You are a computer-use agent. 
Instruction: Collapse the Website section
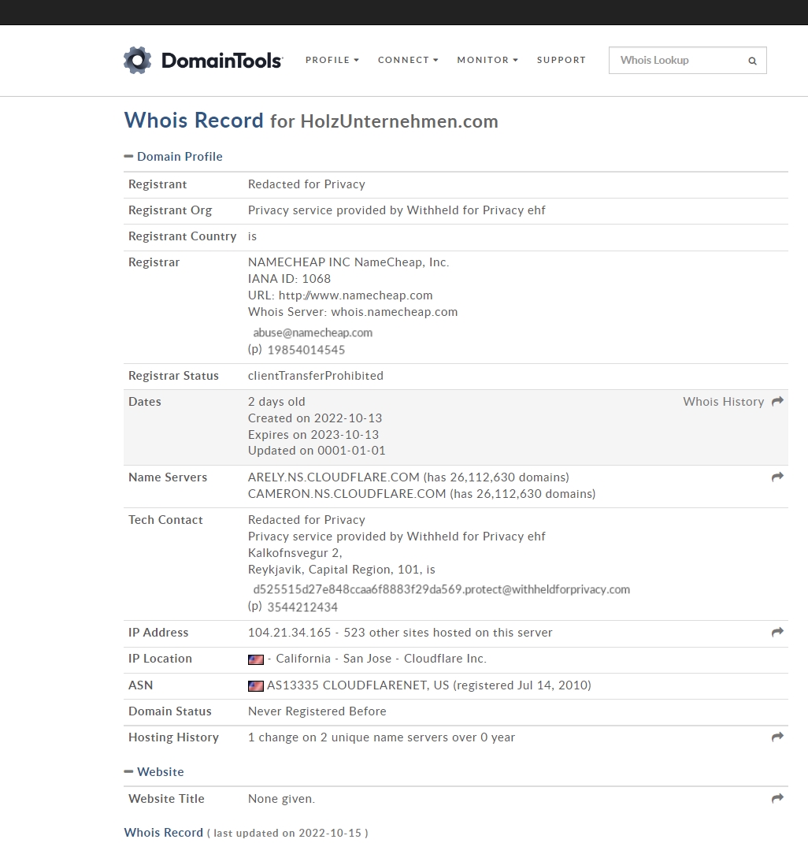click(x=154, y=772)
